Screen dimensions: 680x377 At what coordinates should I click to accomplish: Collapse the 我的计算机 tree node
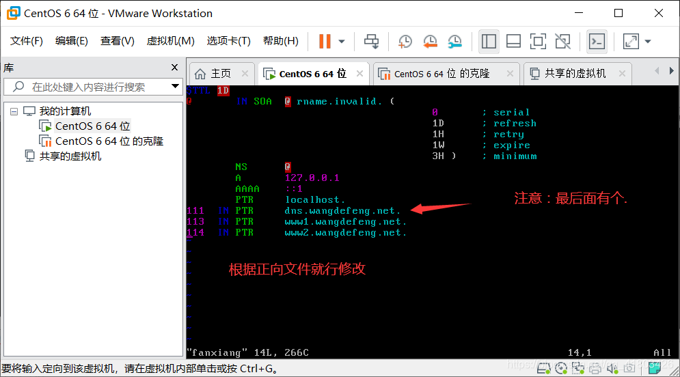[14, 112]
